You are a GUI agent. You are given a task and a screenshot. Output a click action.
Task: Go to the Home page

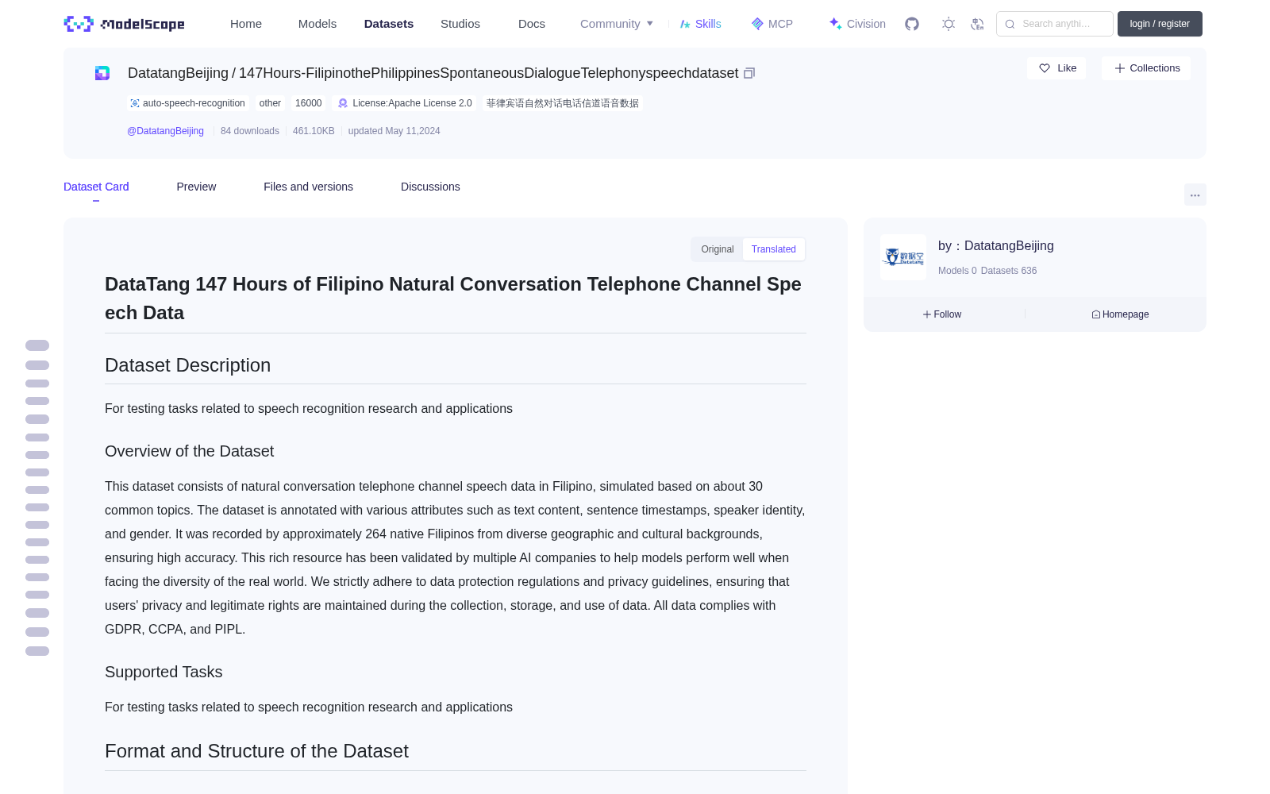click(x=246, y=24)
